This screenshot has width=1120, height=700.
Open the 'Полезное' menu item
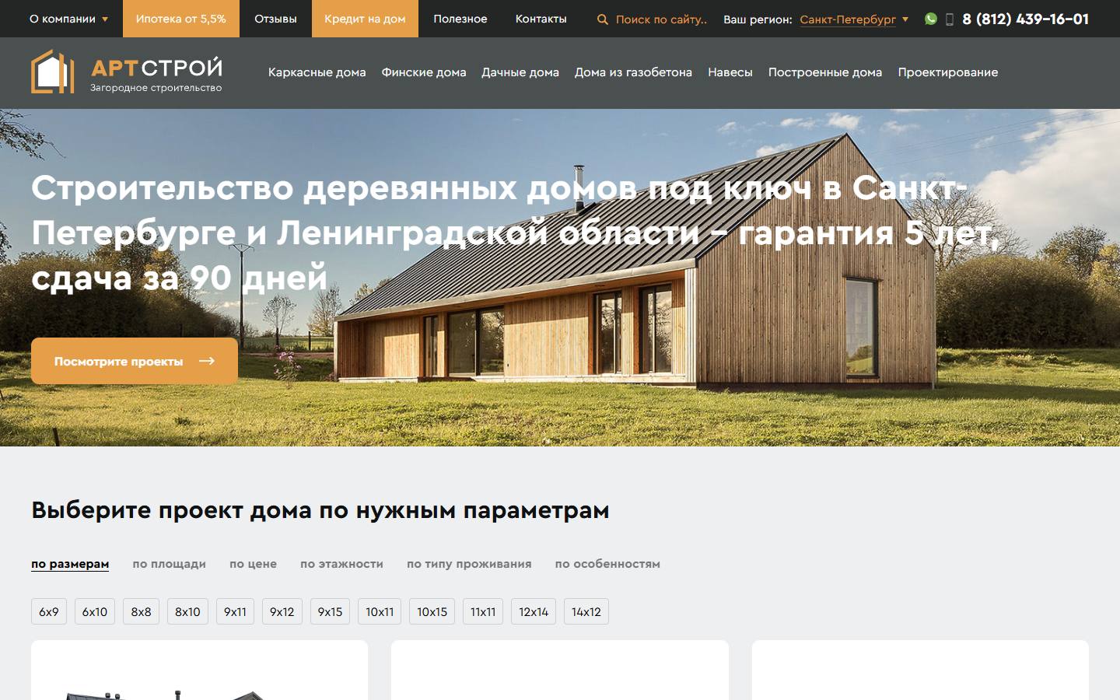(x=460, y=19)
